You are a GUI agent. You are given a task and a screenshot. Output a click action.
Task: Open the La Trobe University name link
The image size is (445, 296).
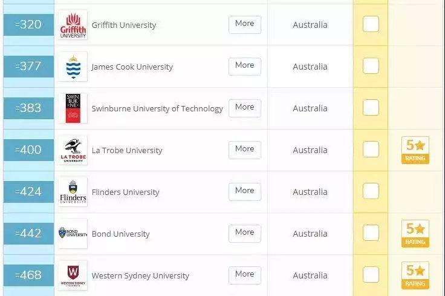(x=127, y=150)
